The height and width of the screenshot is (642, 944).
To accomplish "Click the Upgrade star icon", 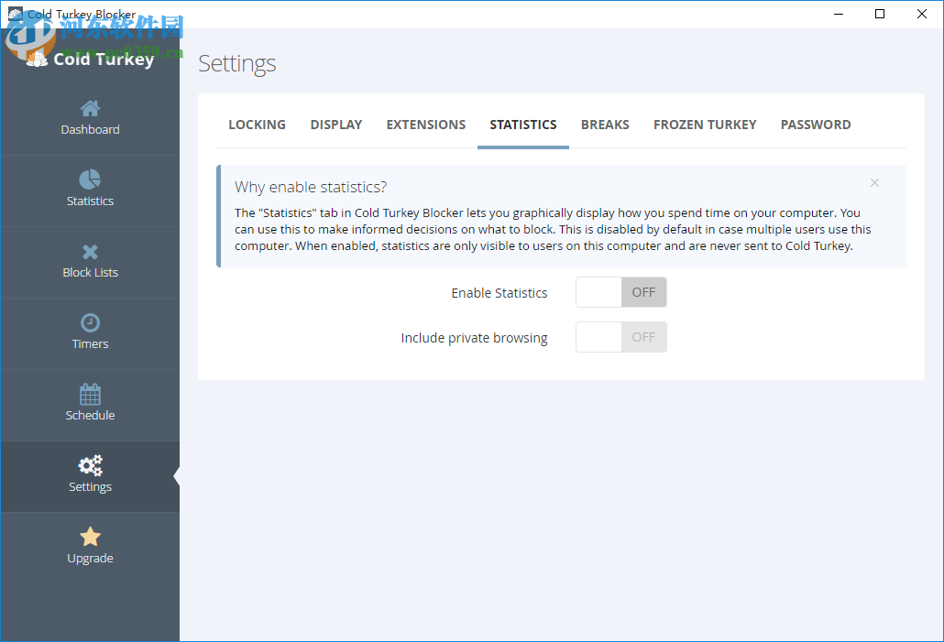I will (90, 537).
